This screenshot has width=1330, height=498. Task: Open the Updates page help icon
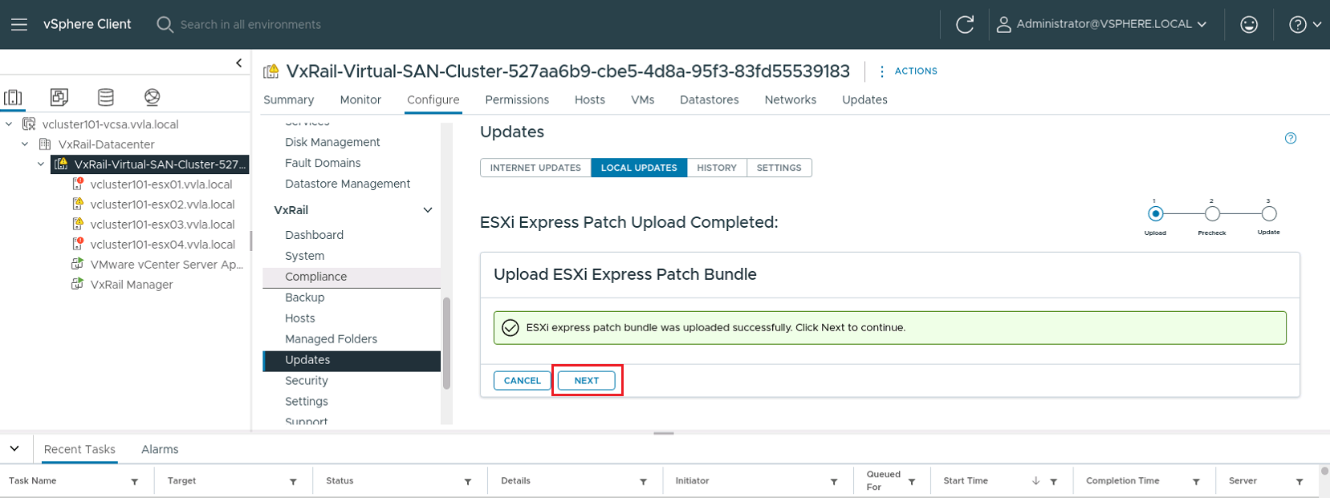tap(1291, 138)
